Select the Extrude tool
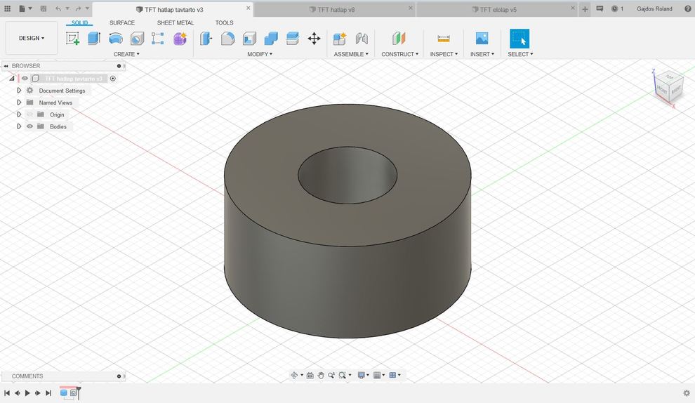This screenshot has width=695, height=403. [x=94, y=39]
